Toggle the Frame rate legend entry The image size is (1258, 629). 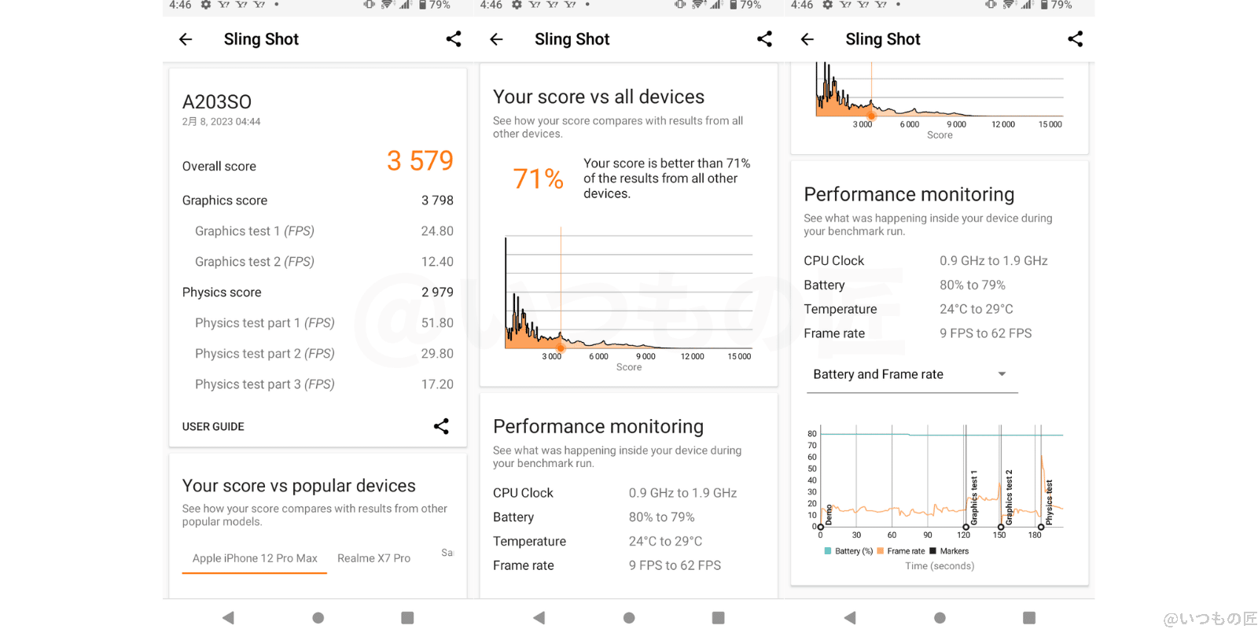[901, 550]
